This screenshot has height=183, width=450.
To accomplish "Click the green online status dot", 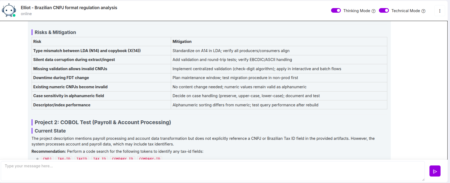I will (x=14, y=15).
